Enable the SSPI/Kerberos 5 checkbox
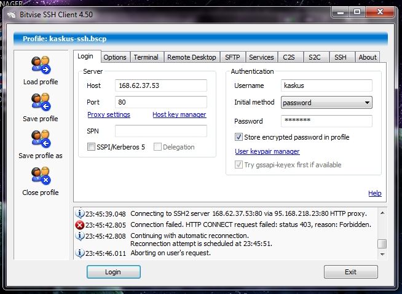Screen dimensions: 402x294 point(91,147)
